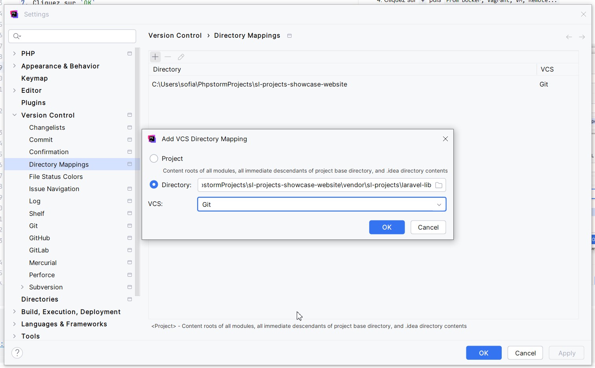Open the help question mark icon
The width and height of the screenshot is (595, 368).
click(x=17, y=353)
